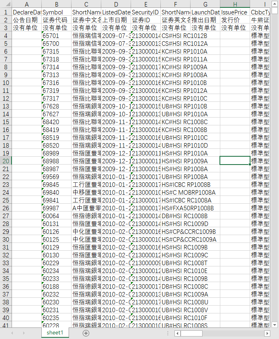
Task: Select column D header
Action: [116, 4]
